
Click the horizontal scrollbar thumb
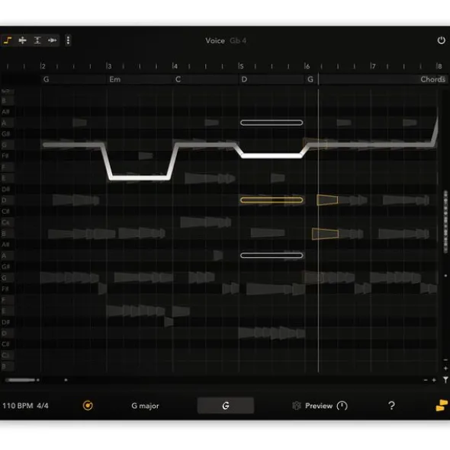[20, 380]
